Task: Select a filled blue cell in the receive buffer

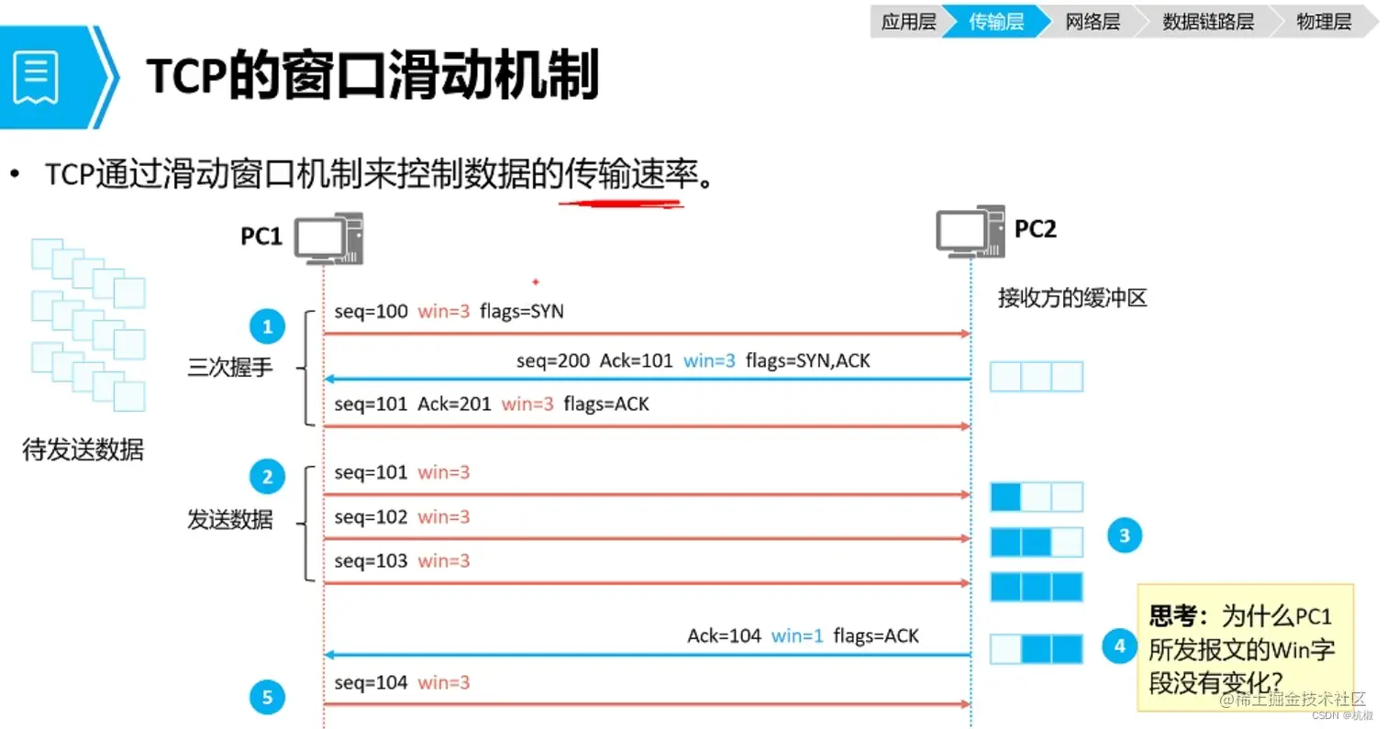Action: point(1004,495)
